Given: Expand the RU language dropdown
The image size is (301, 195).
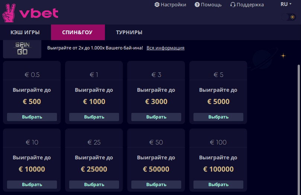Looking at the screenshot, I should click(x=286, y=4).
